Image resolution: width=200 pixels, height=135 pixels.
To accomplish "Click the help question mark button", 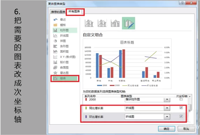I will click(x=182, y=3).
